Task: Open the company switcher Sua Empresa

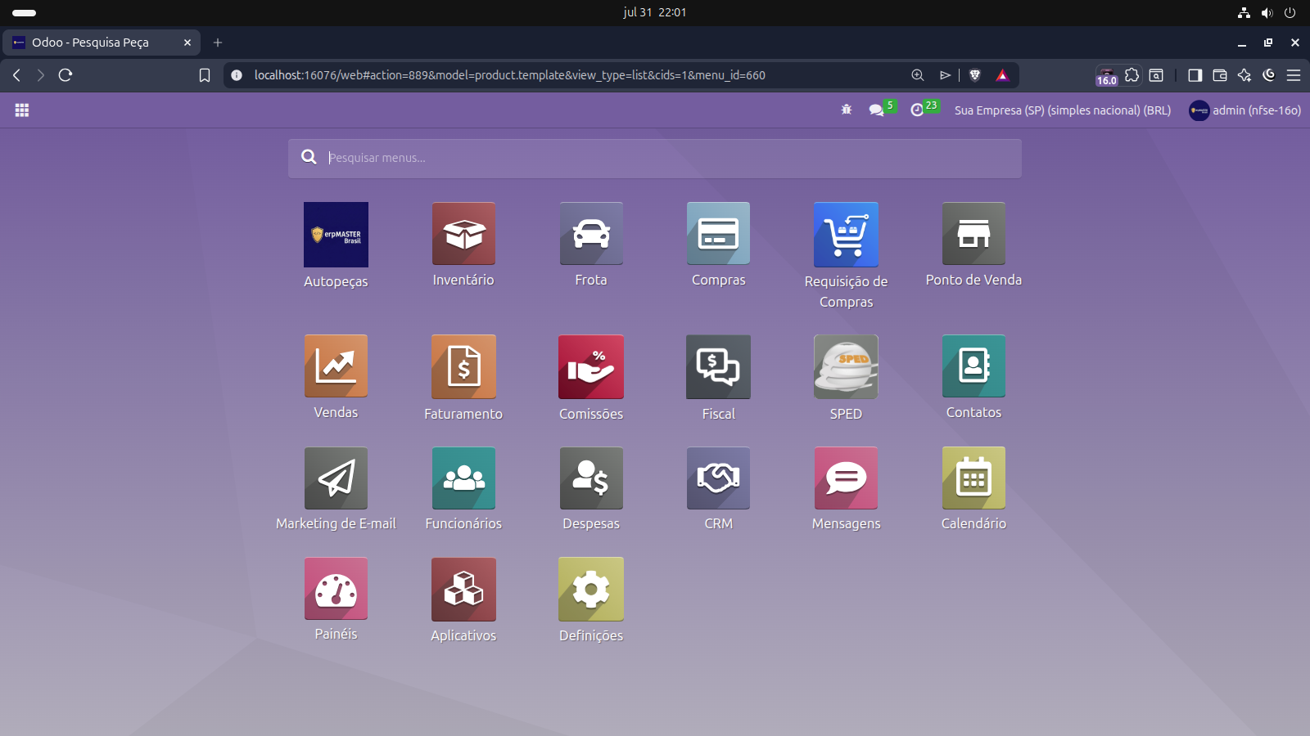Action: click(1063, 110)
